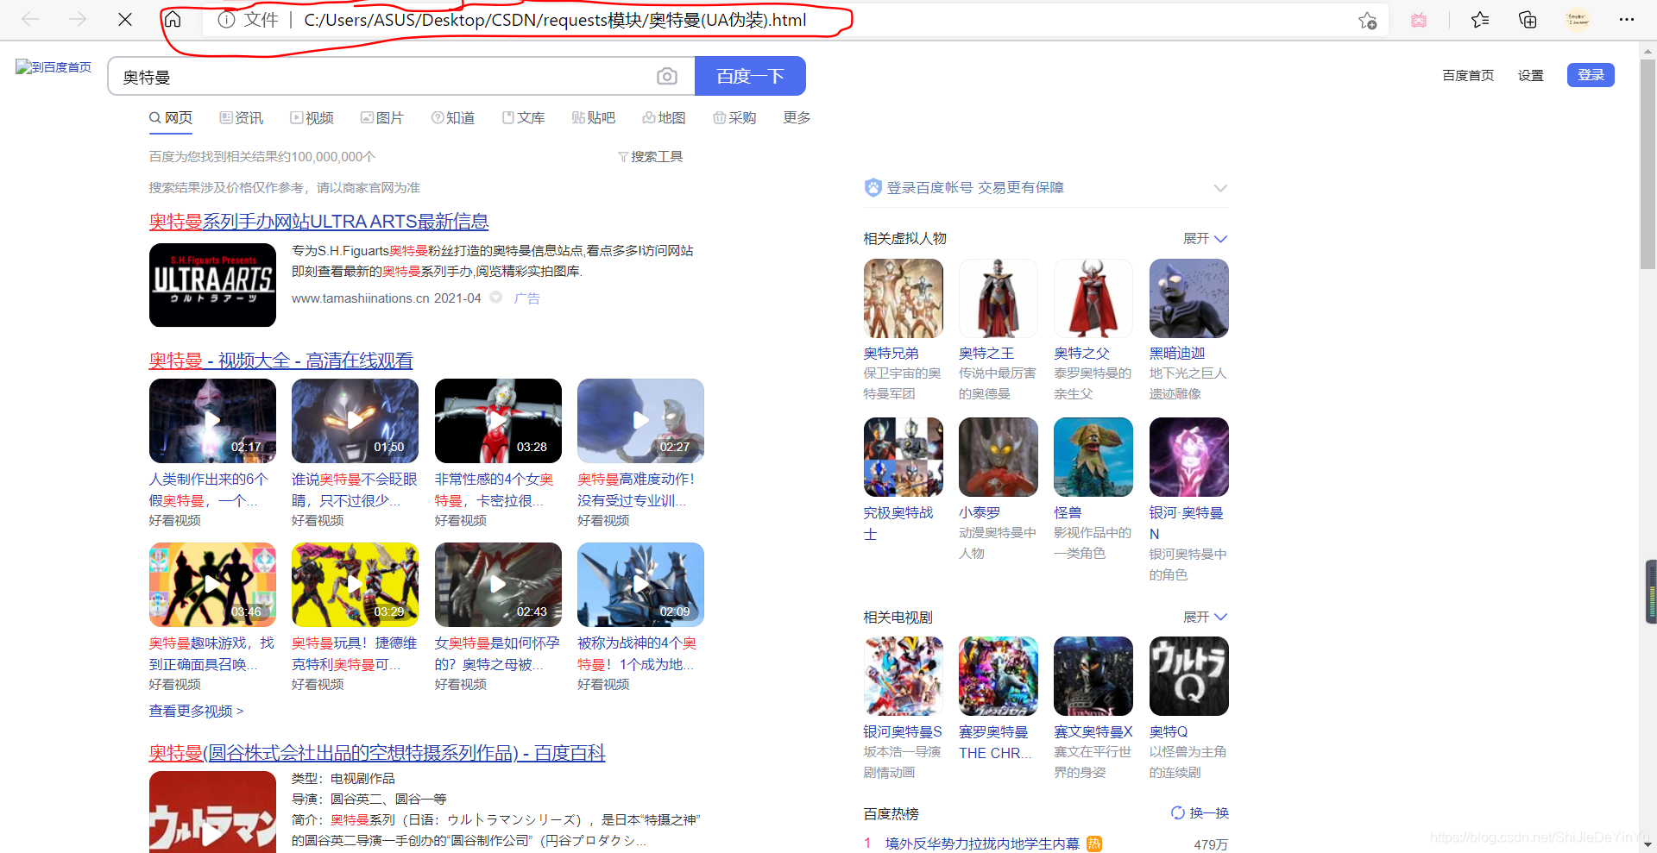
Task: Open the 黑暗迪迦 character thumbnail
Action: pyautogui.click(x=1188, y=298)
